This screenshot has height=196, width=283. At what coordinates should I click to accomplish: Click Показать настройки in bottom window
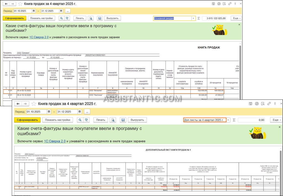(x=57, y=120)
